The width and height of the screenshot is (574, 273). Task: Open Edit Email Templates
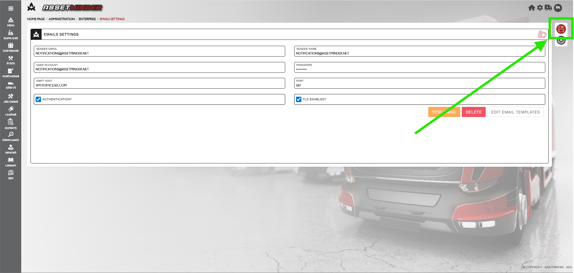click(515, 112)
